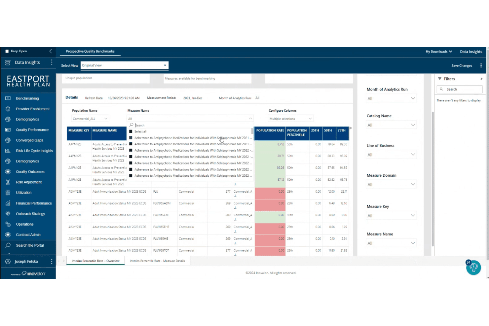The width and height of the screenshot is (489, 326).
Task: Switch to Interim Percentile Rate - Measure Details tab
Action: [x=157, y=261]
